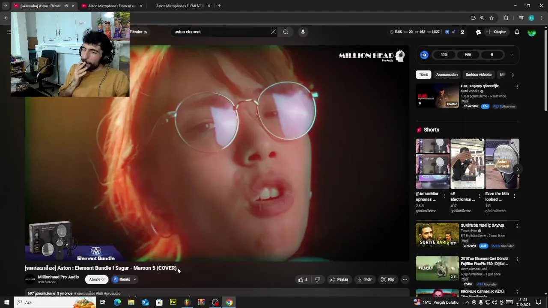
Task: Open Chrome profile avatar H
Action: pos(531,18)
